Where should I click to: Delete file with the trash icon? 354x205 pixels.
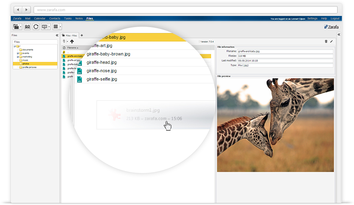[326, 41]
